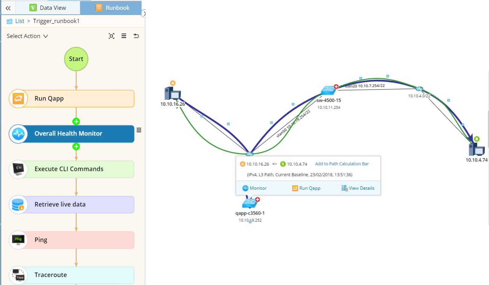The image size is (489, 285).
Task: Click the qapp-c3560-1 device name label
Action: tap(250, 213)
